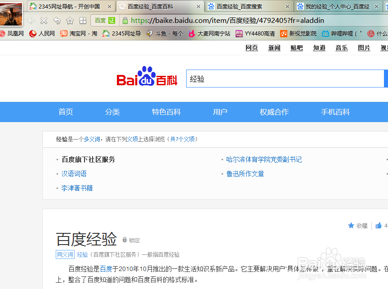Open the 大麦网南宁站 bookmark
This screenshot has width=388, height=289.
pos(210,33)
